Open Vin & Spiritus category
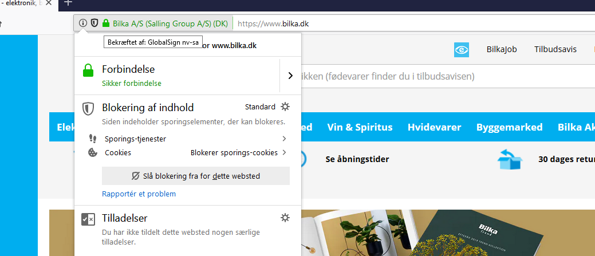This screenshot has height=256, width=595. pyautogui.click(x=360, y=127)
